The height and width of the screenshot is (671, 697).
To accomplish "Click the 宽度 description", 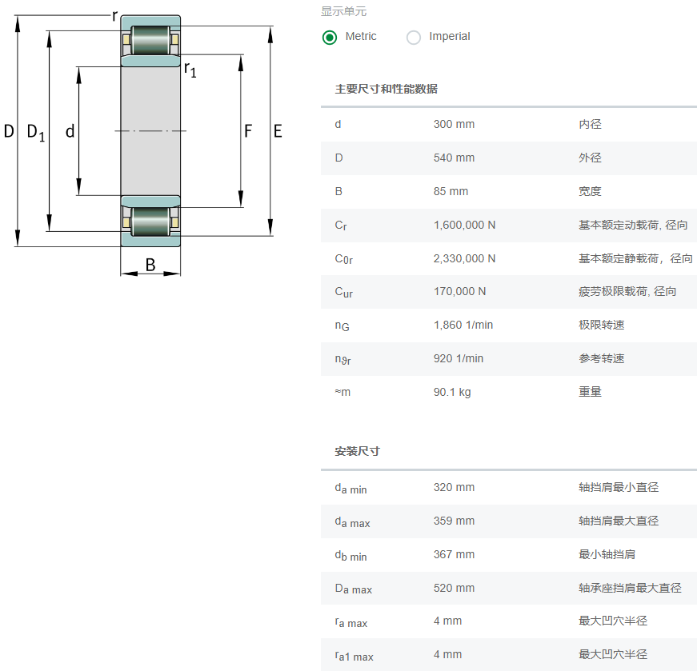I will pyautogui.click(x=590, y=191).
